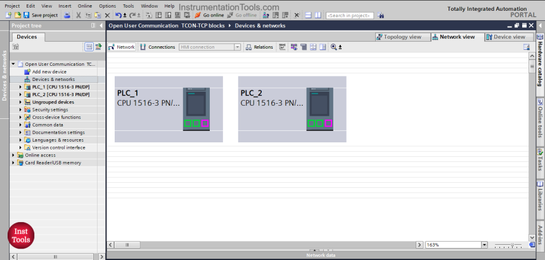Expand the PLC_2 tree node
The width and height of the screenshot is (545, 260).
pos(20,94)
